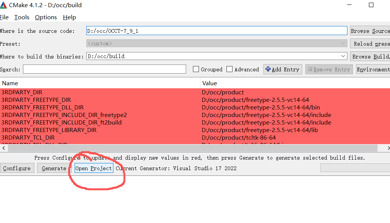
Task: Click the Add Entry plus icon
Action: click(x=269, y=69)
